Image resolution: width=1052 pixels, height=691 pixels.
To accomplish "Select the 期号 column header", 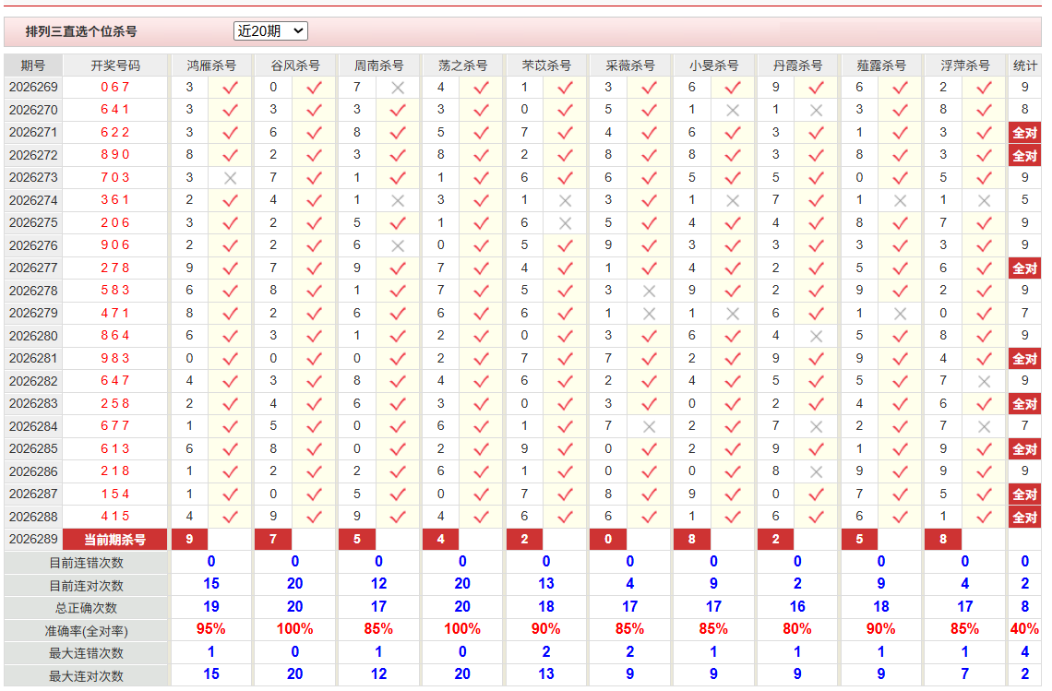I will click(x=33, y=66).
